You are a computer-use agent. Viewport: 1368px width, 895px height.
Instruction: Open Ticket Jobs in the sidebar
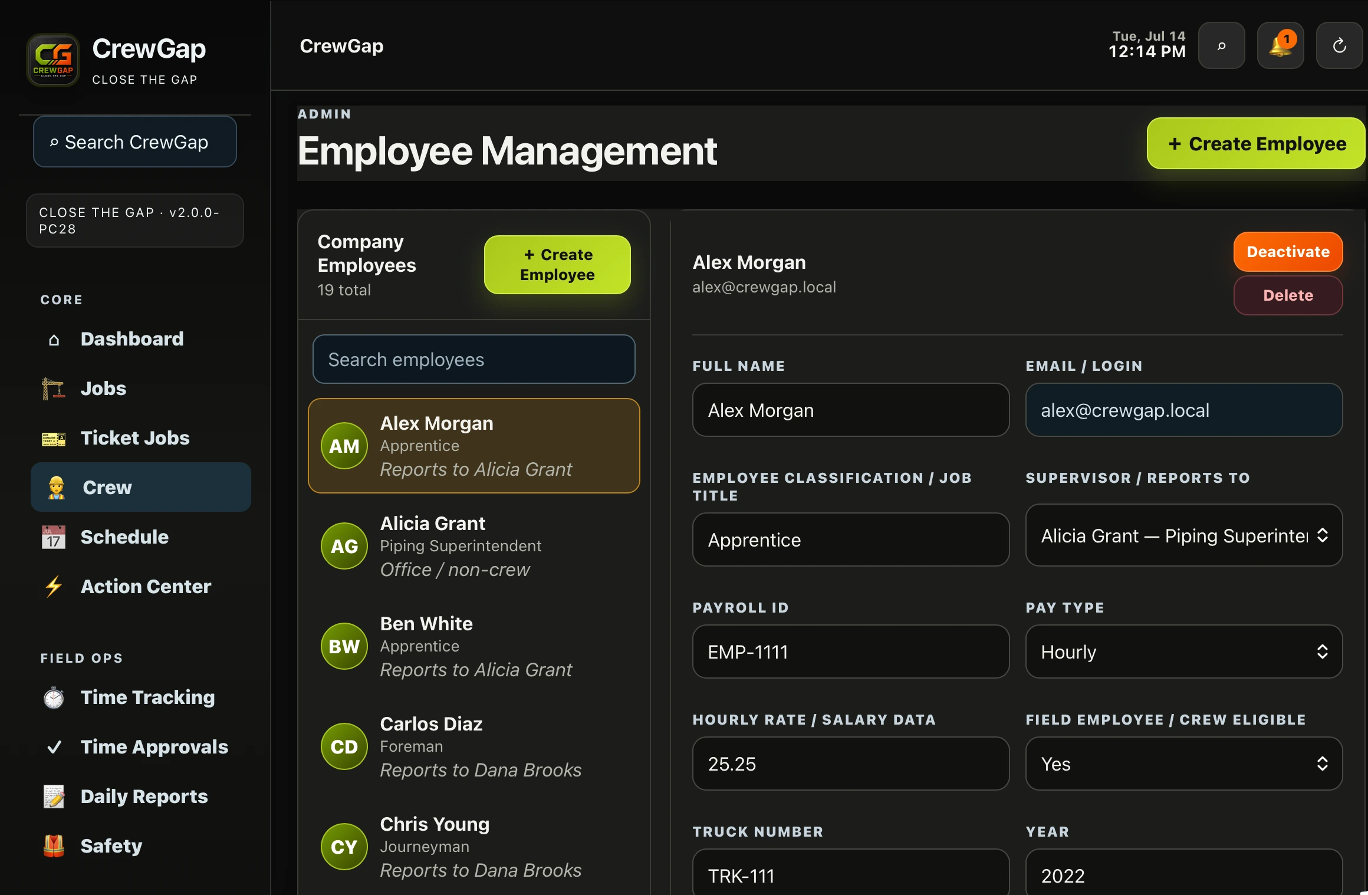pos(140,439)
